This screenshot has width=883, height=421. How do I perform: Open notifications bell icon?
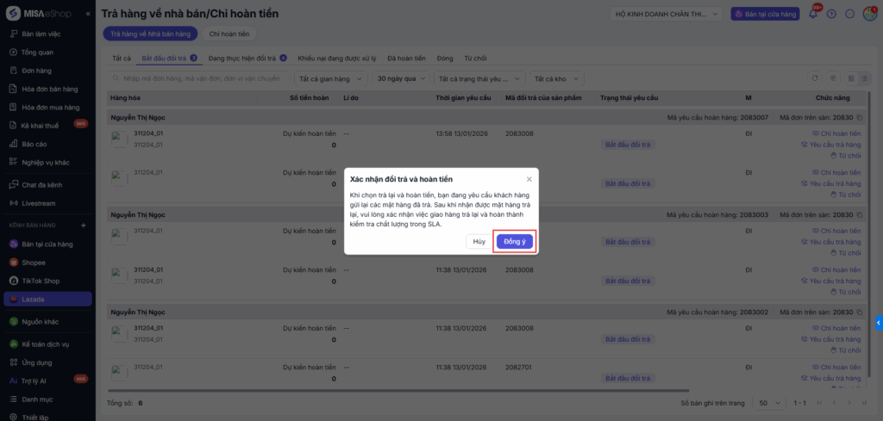tap(812, 14)
